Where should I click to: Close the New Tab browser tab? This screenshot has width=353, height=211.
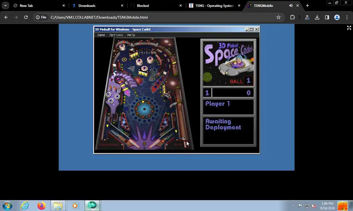pos(64,5)
